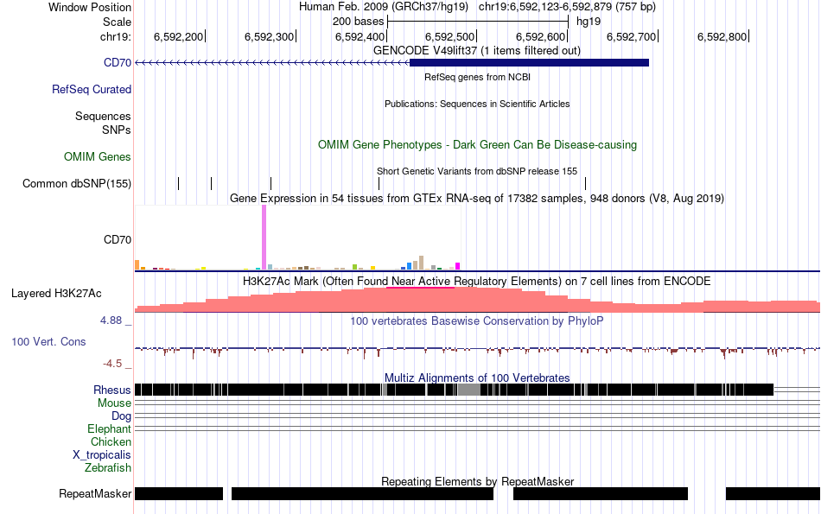The width and height of the screenshot is (821, 514).
Task: Click the OMIM Genes track label
Action: (x=98, y=157)
